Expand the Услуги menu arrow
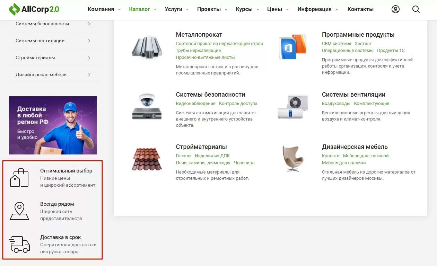Screen dimensions: 437x266 [187, 9]
